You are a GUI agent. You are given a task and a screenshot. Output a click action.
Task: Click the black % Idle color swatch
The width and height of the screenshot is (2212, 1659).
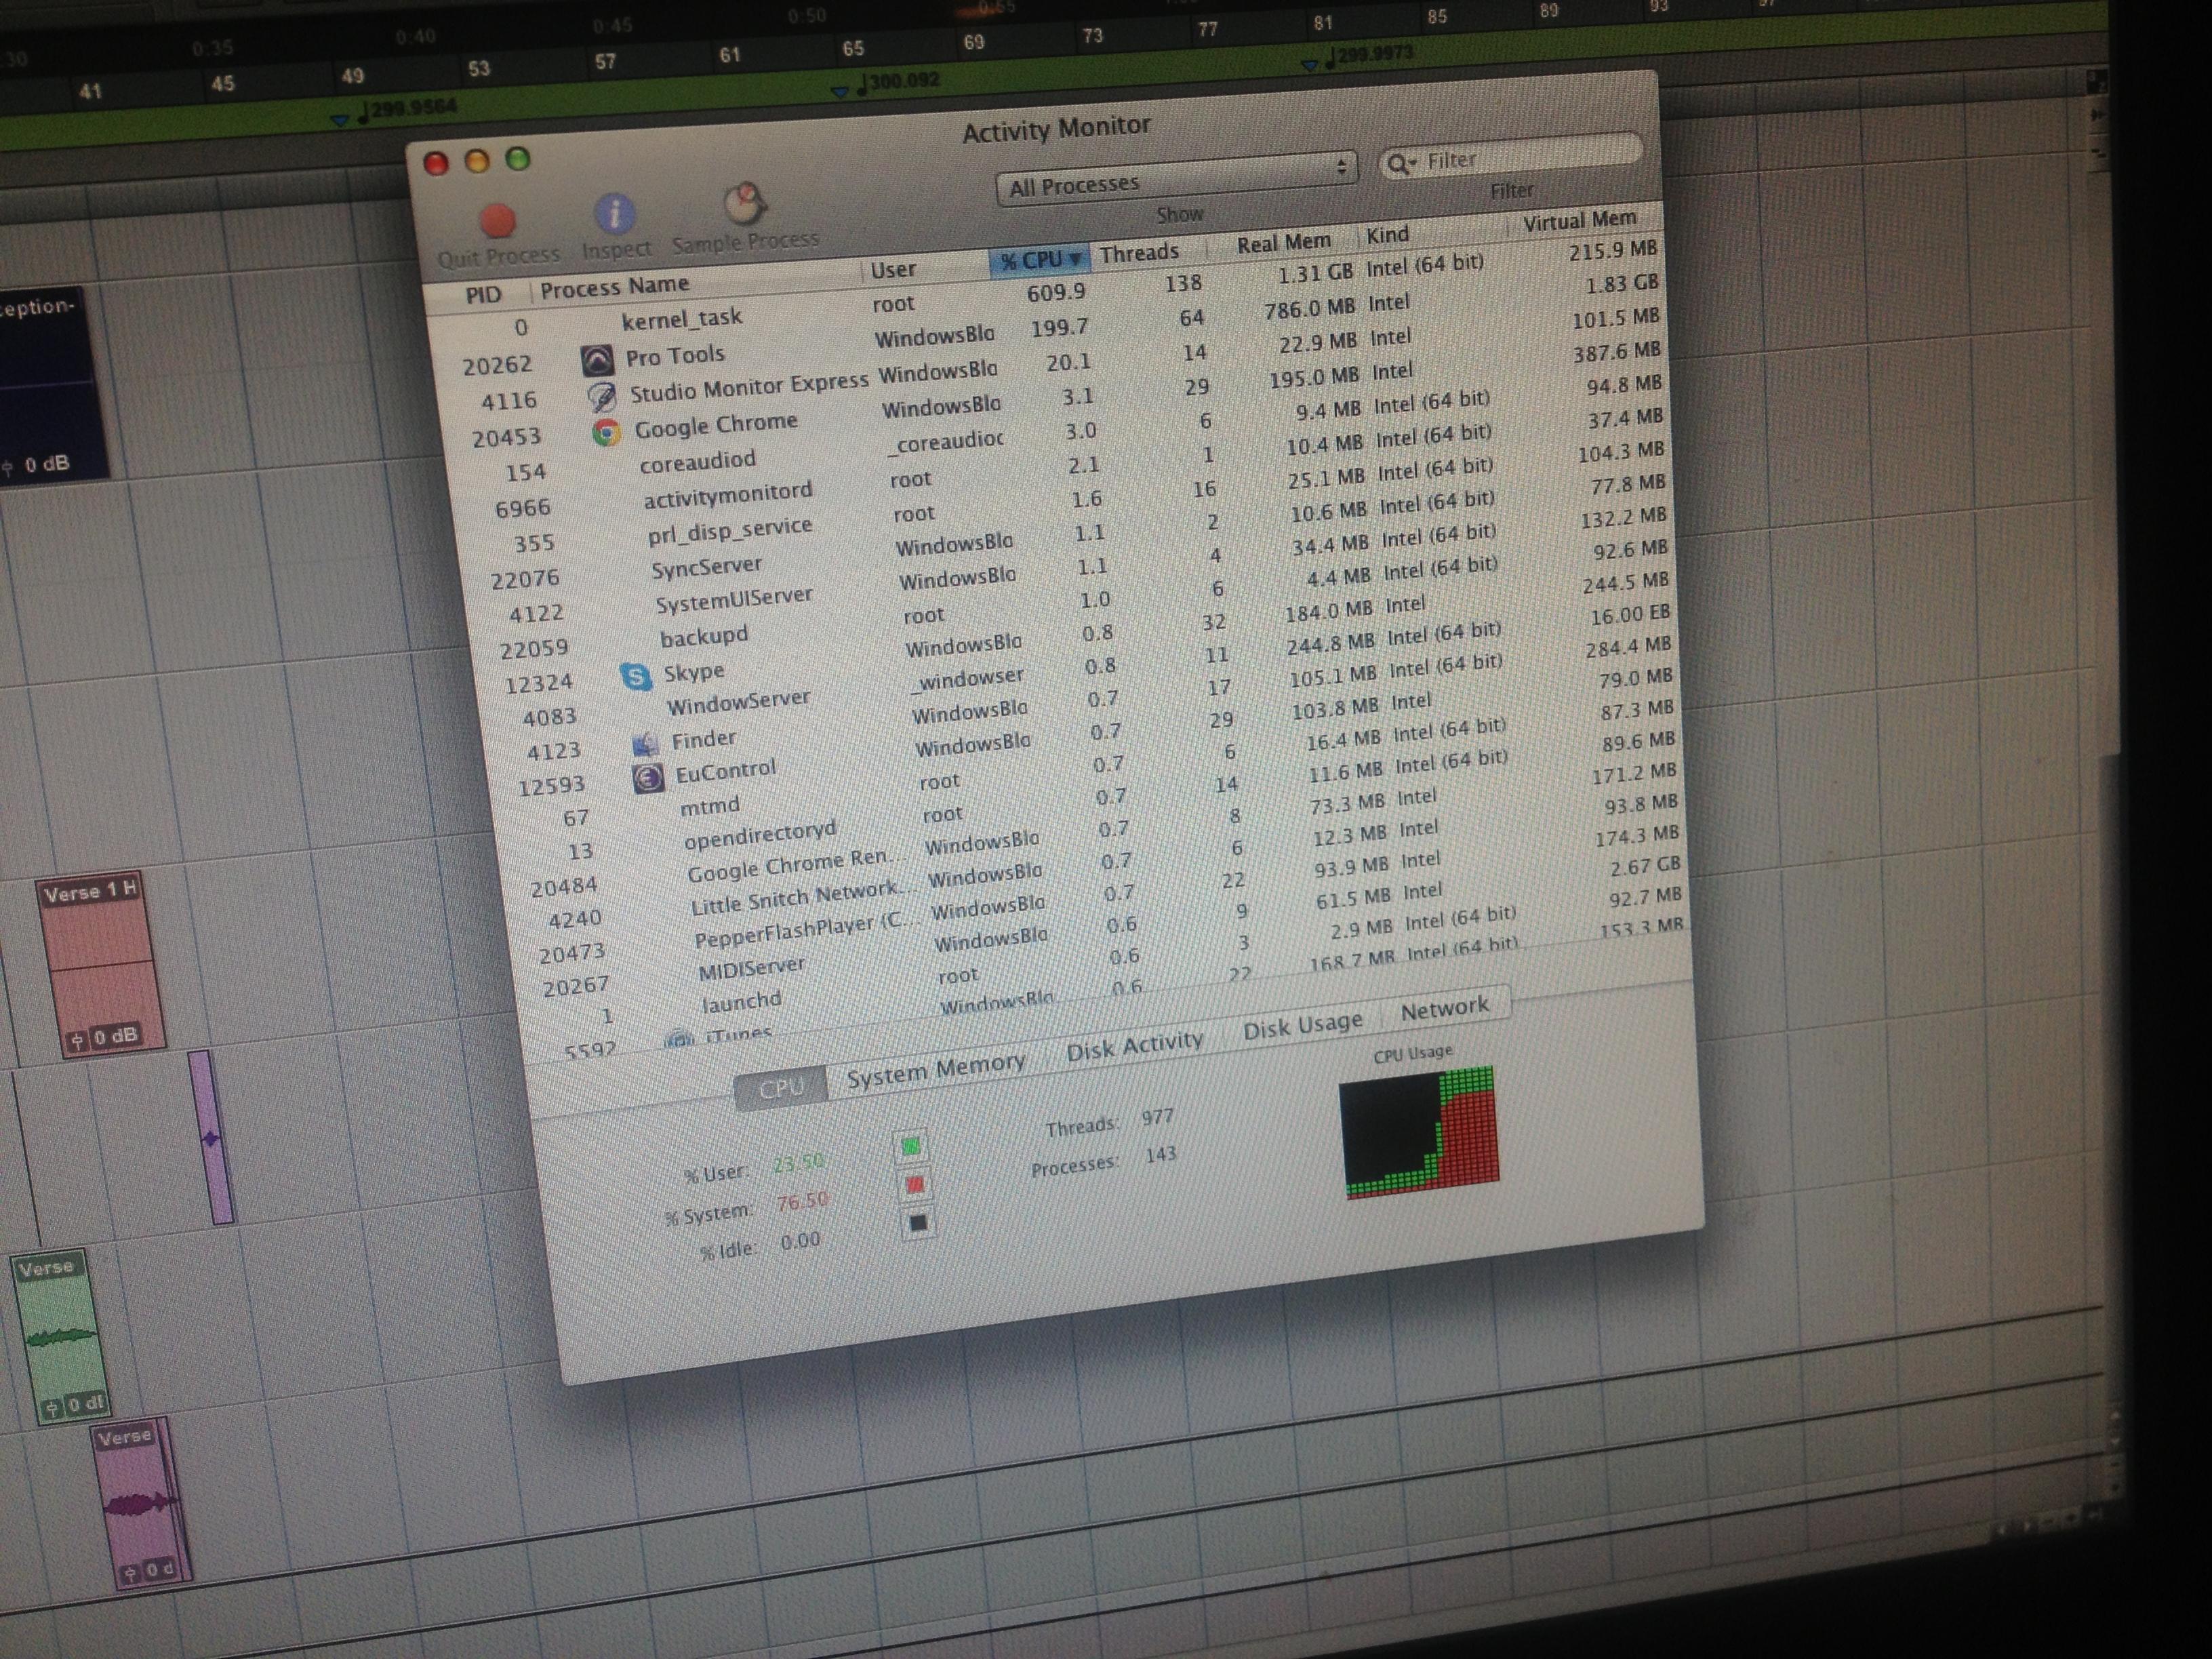pyautogui.click(x=918, y=1223)
